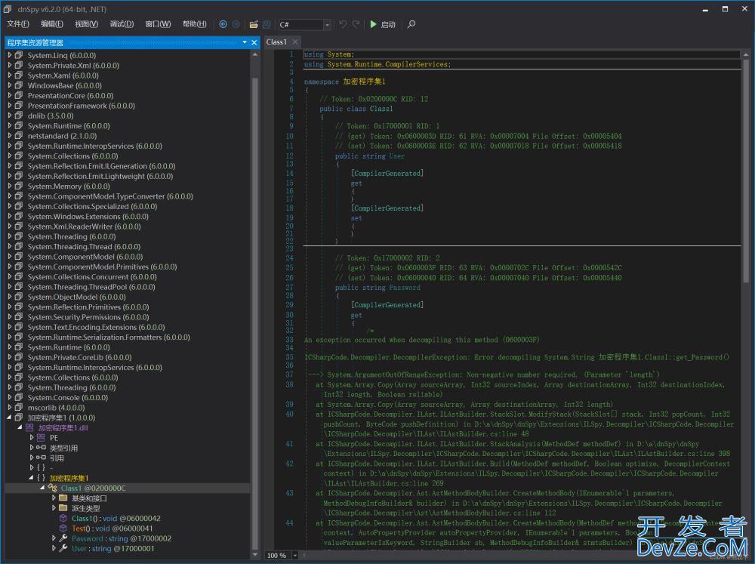Click the Class1() constructor method icon

click(63, 518)
